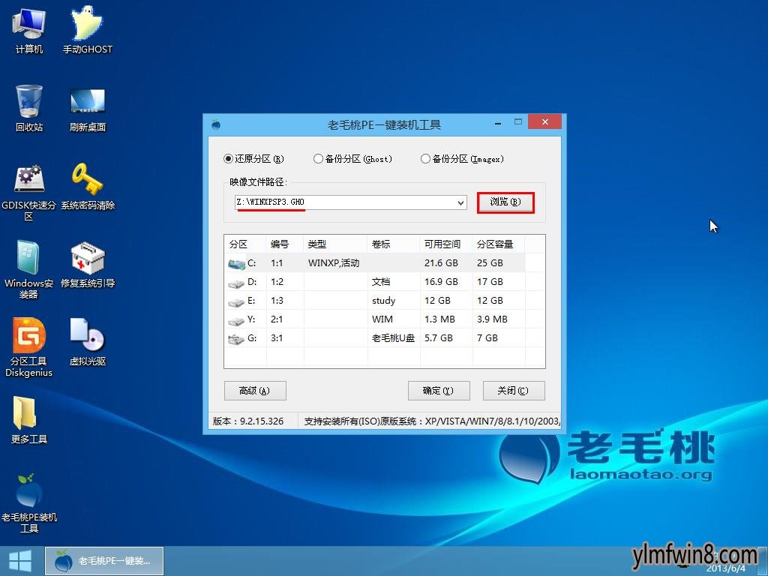The width and height of the screenshot is (768, 576).
Task: Close the dialog with the red X
Action: pos(545,121)
